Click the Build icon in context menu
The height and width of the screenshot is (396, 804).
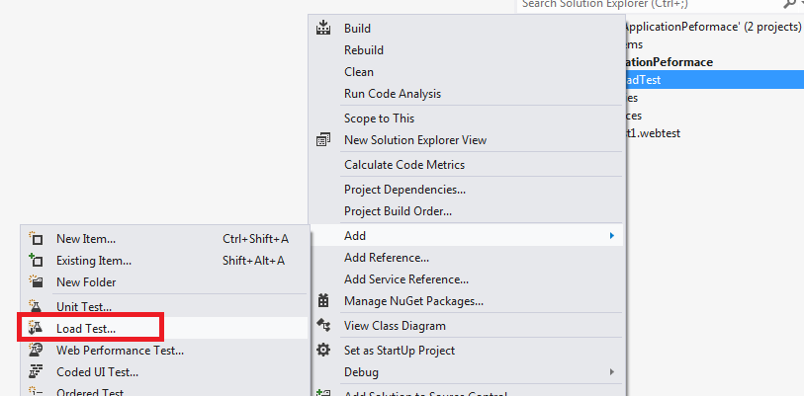[323, 29]
